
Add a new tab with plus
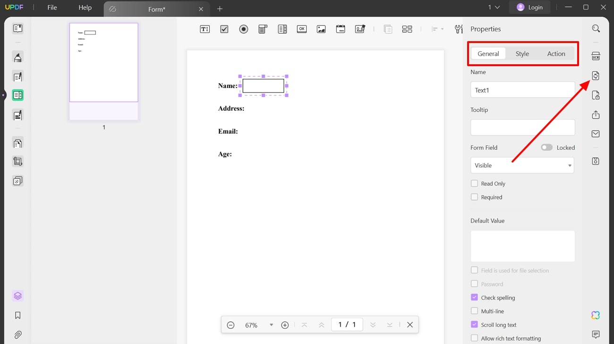coord(220,9)
